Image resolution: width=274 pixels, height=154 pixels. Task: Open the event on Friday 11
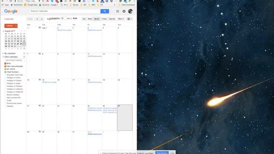pyautogui.click(x=95, y=56)
